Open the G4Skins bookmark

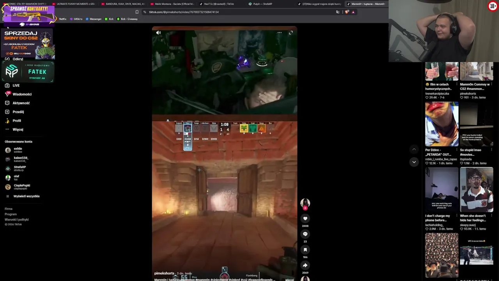point(76,19)
